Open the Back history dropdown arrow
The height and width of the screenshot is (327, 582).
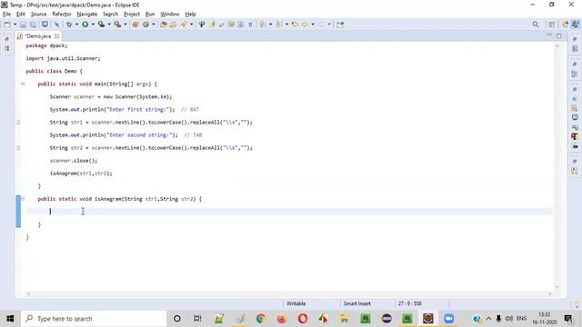coord(313,25)
